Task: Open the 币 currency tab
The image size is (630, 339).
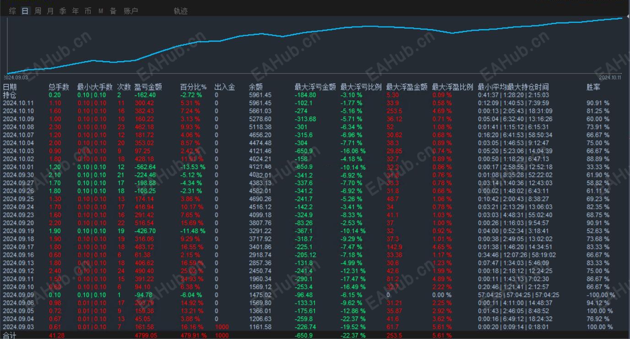Action: 88,11
